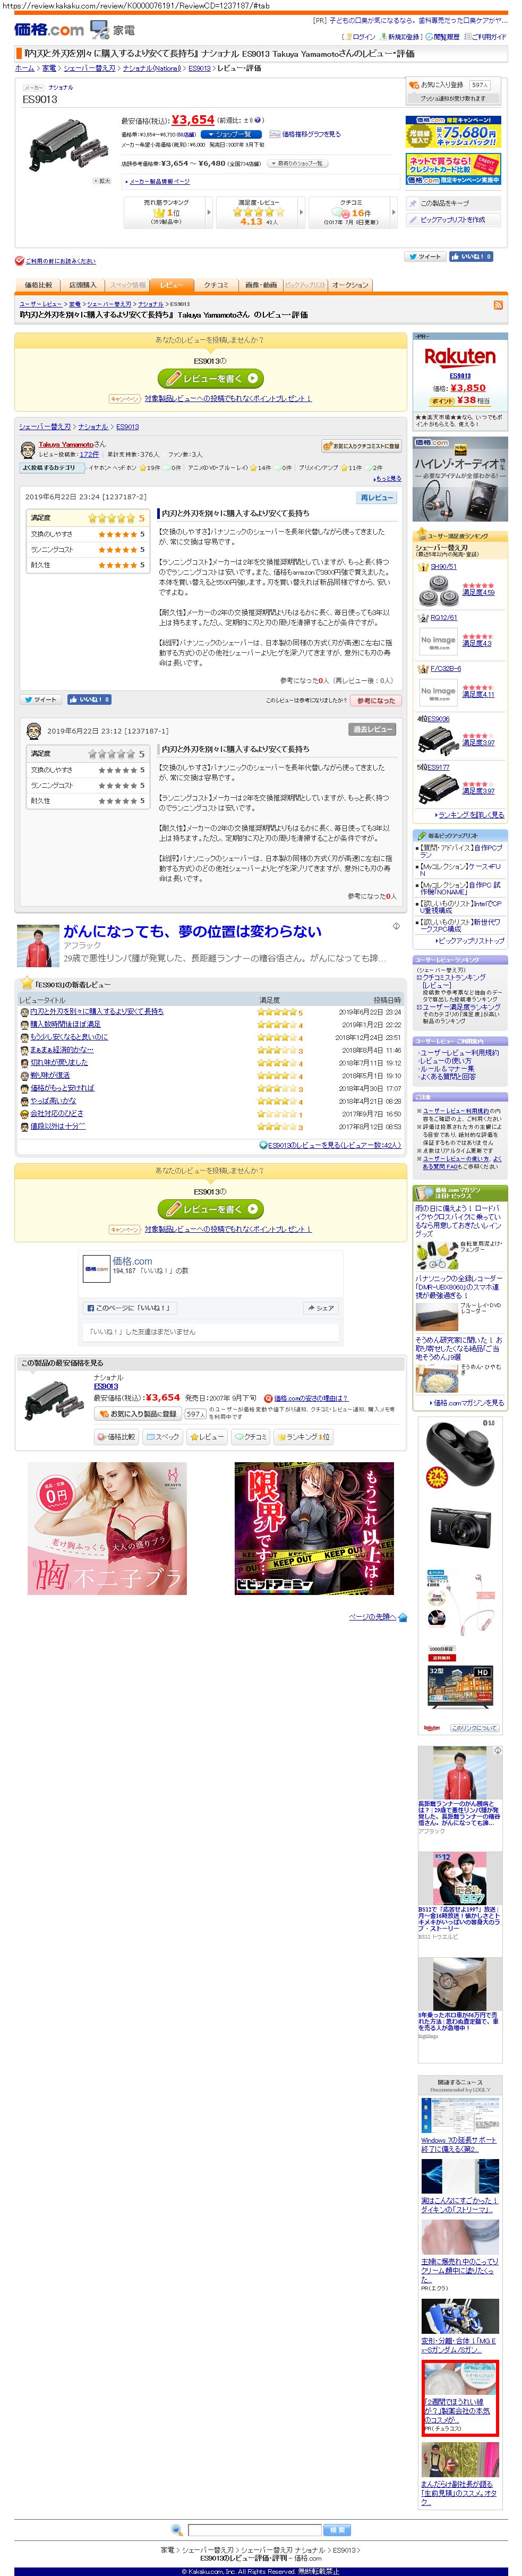Switch to the 画像・動画 tab
The width and height of the screenshot is (522, 2576).
[x=260, y=285]
